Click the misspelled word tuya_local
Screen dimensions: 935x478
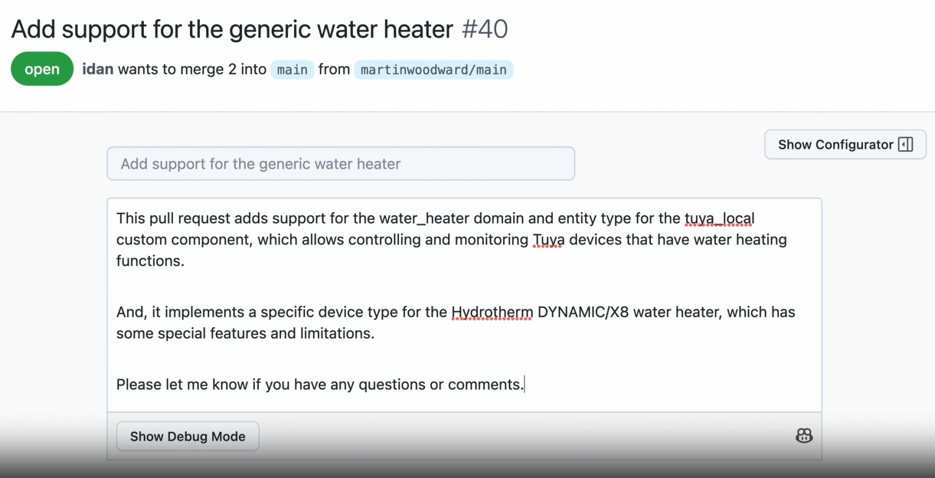point(719,219)
